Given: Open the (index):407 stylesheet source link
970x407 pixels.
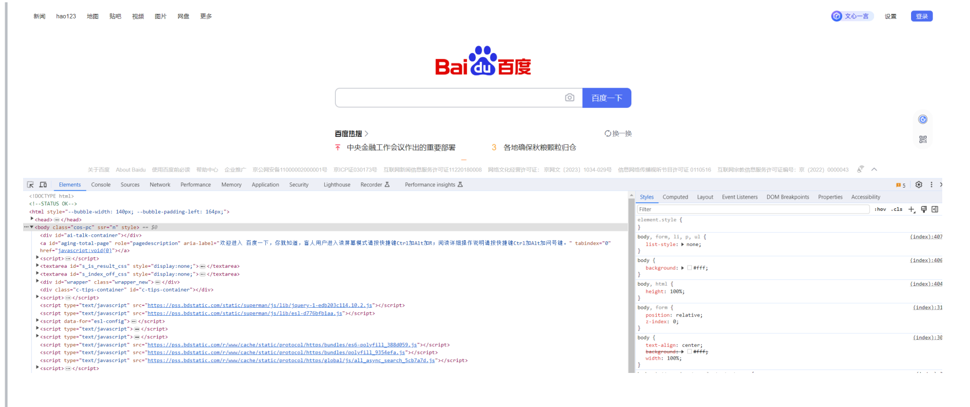Looking at the screenshot, I should (x=926, y=237).
